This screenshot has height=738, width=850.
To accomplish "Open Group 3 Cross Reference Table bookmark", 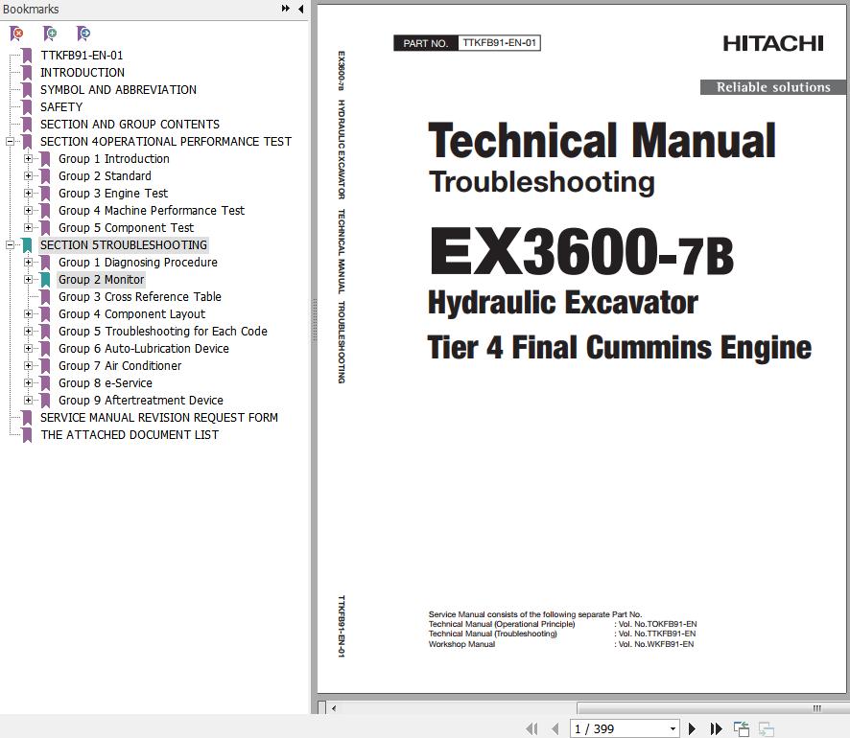I will coord(140,297).
